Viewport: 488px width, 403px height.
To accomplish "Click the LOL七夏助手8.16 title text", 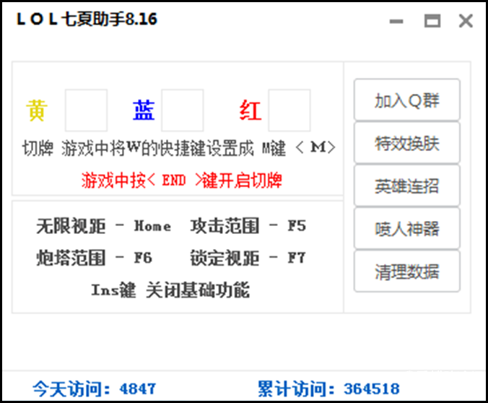I will (87, 19).
